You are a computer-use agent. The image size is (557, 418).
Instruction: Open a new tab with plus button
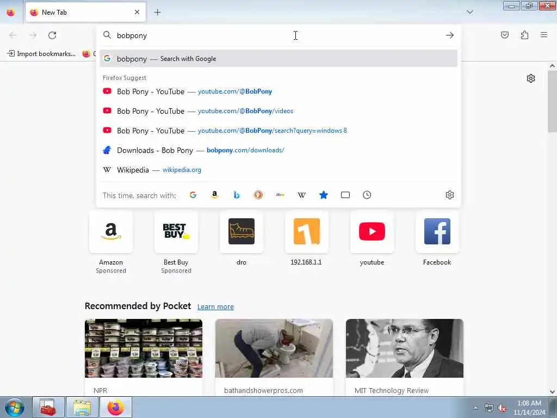click(x=157, y=13)
